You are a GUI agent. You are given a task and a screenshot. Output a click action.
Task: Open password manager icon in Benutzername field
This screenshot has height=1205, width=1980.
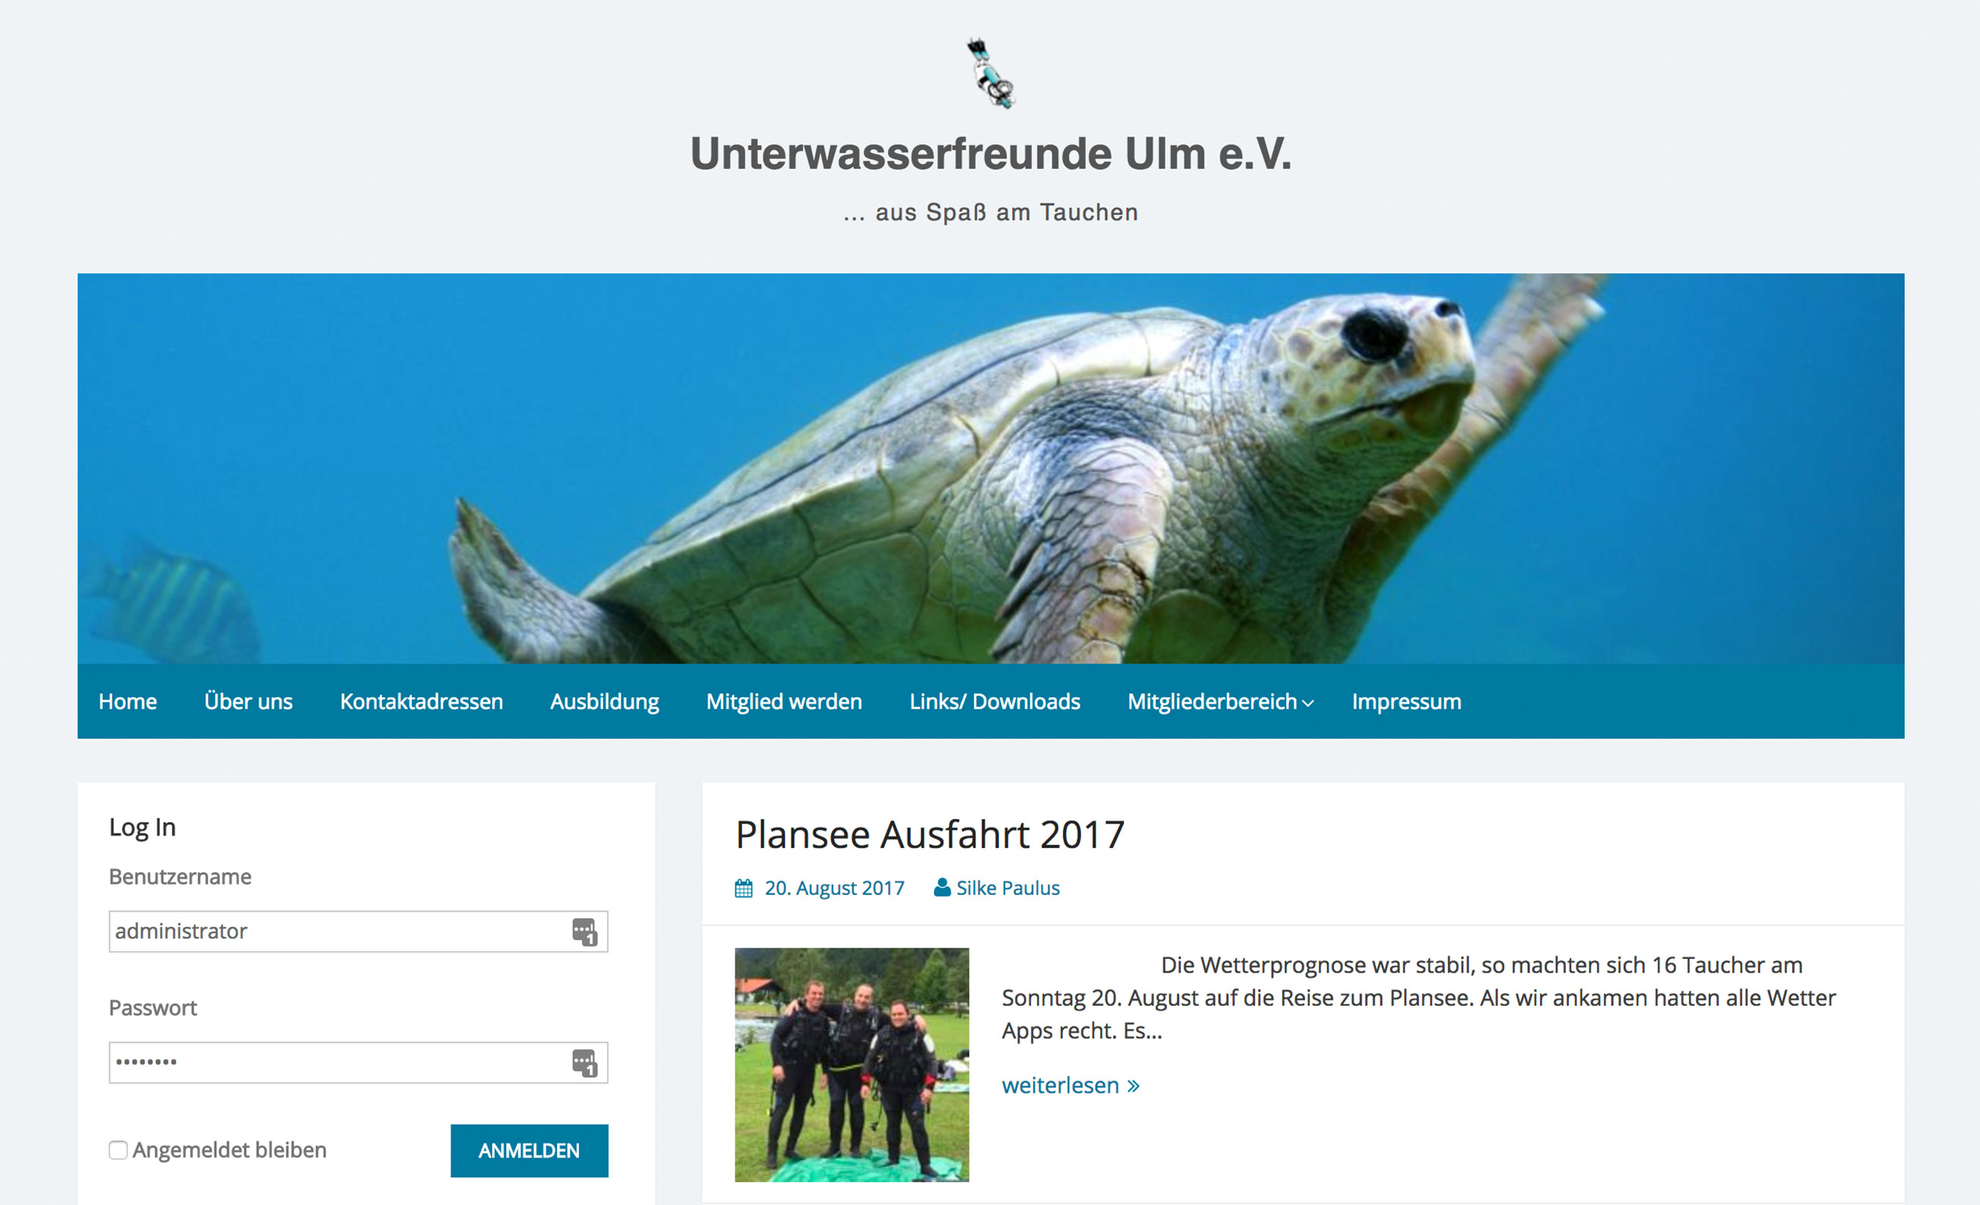pos(584,932)
